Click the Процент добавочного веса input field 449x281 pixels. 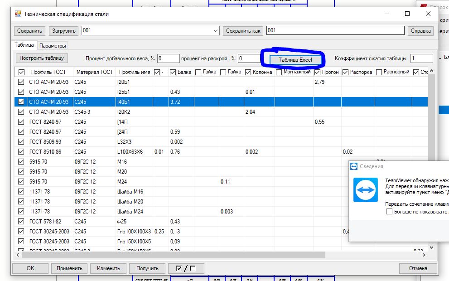168,58
